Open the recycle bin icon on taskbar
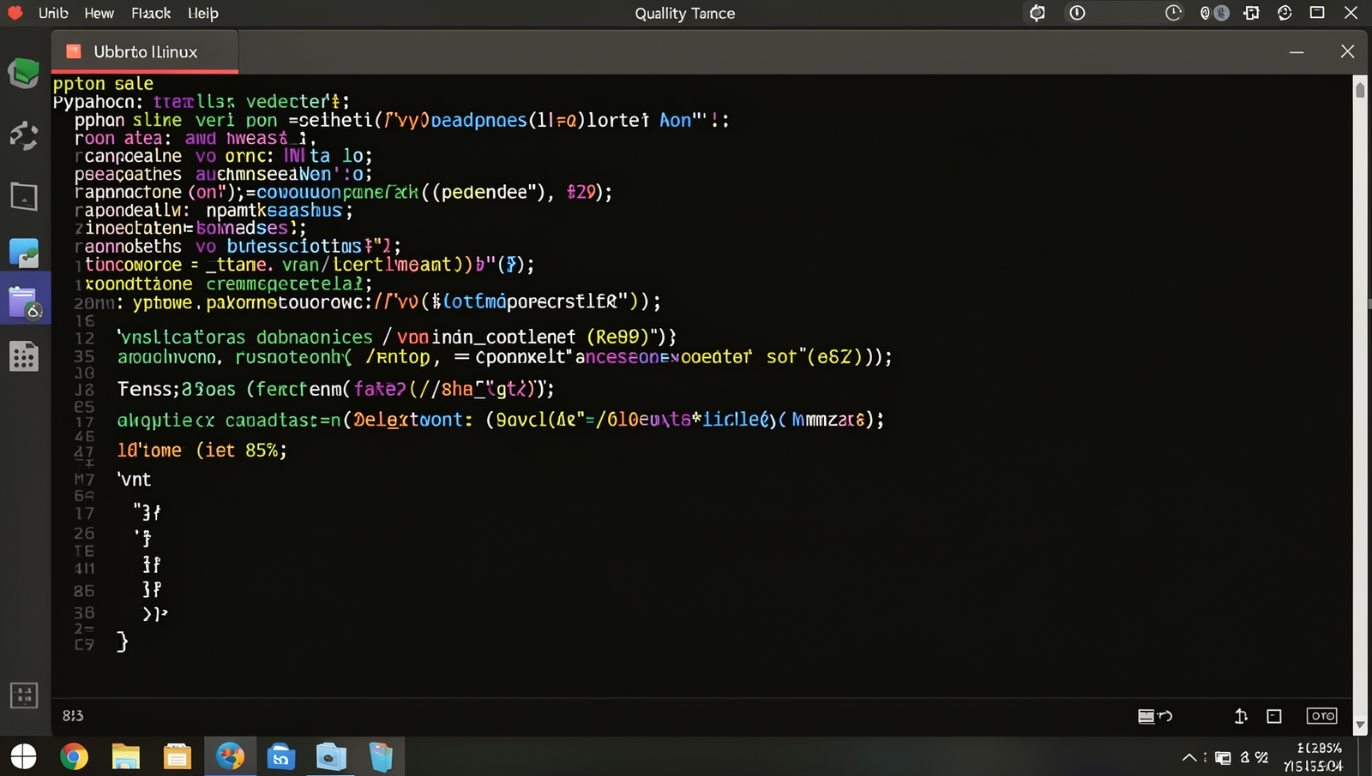This screenshot has height=776, width=1372. point(381,756)
